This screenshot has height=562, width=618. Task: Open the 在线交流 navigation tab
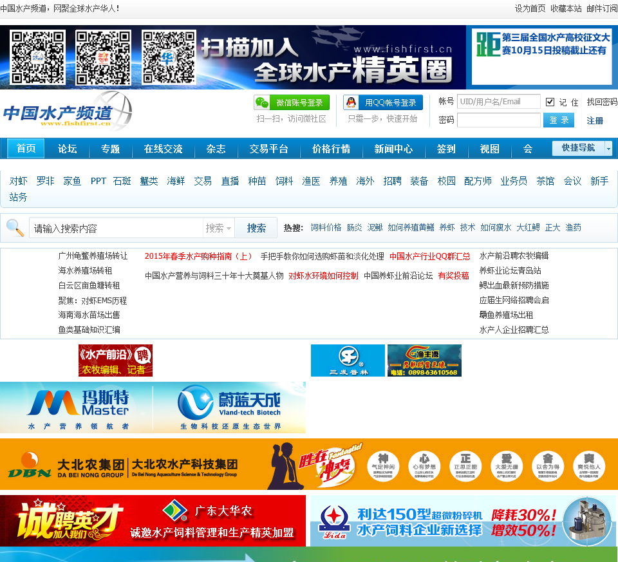(x=163, y=149)
